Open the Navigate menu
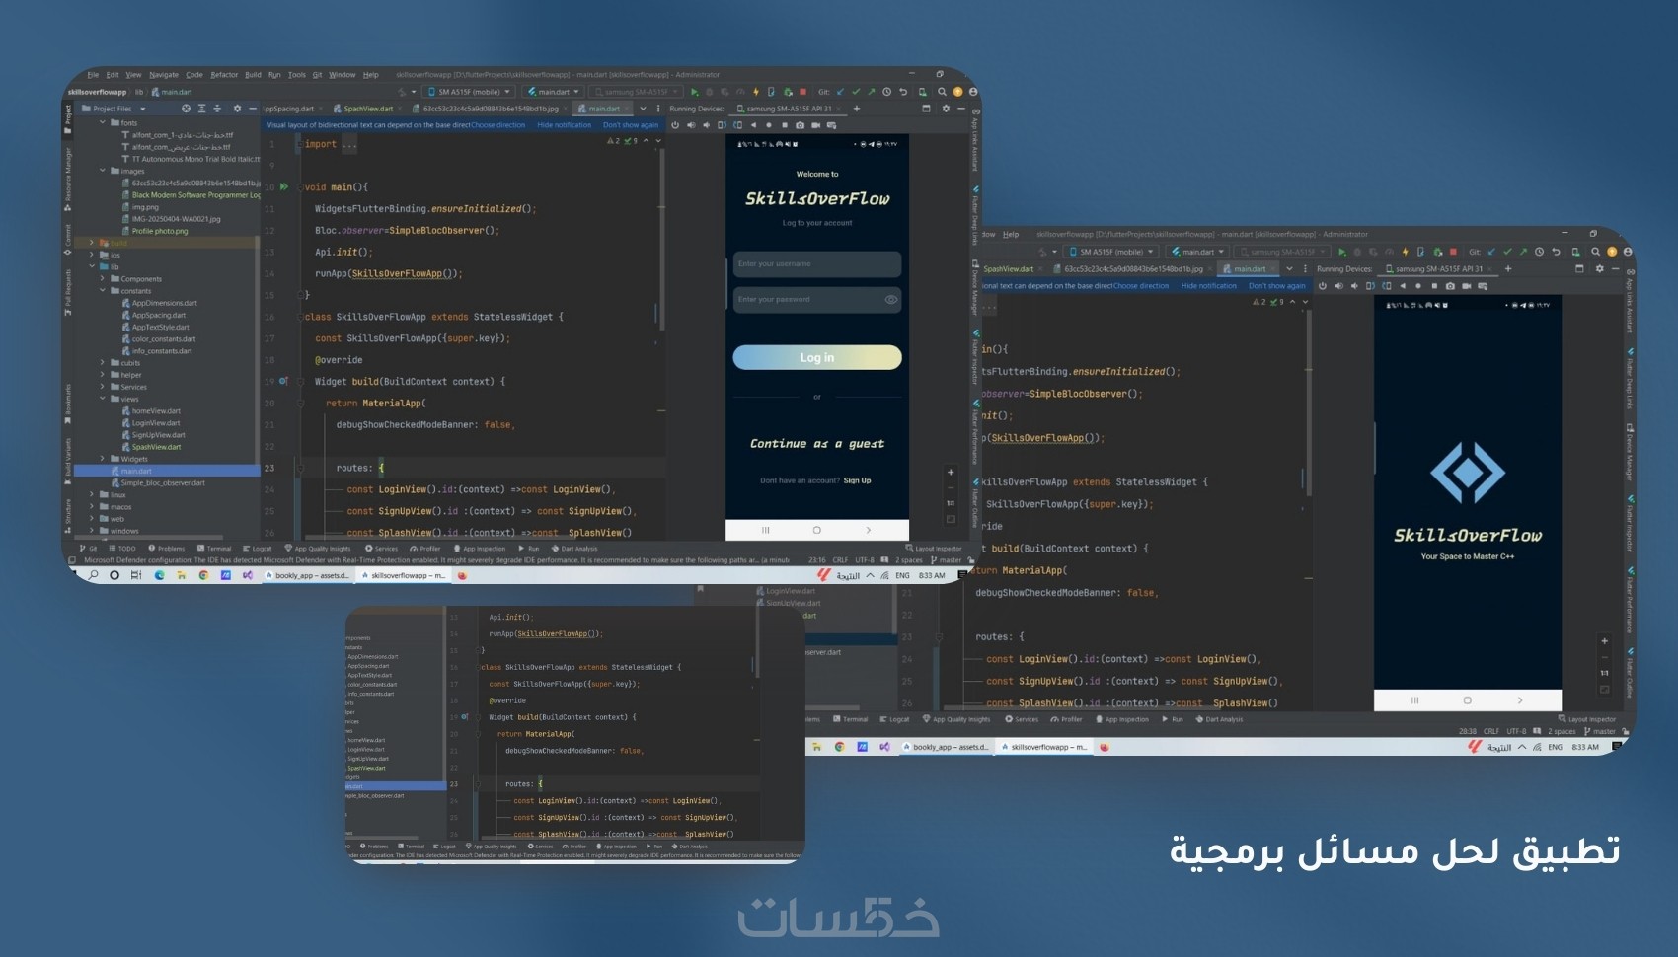Viewport: 1678px width, 957px height. (x=164, y=75)
